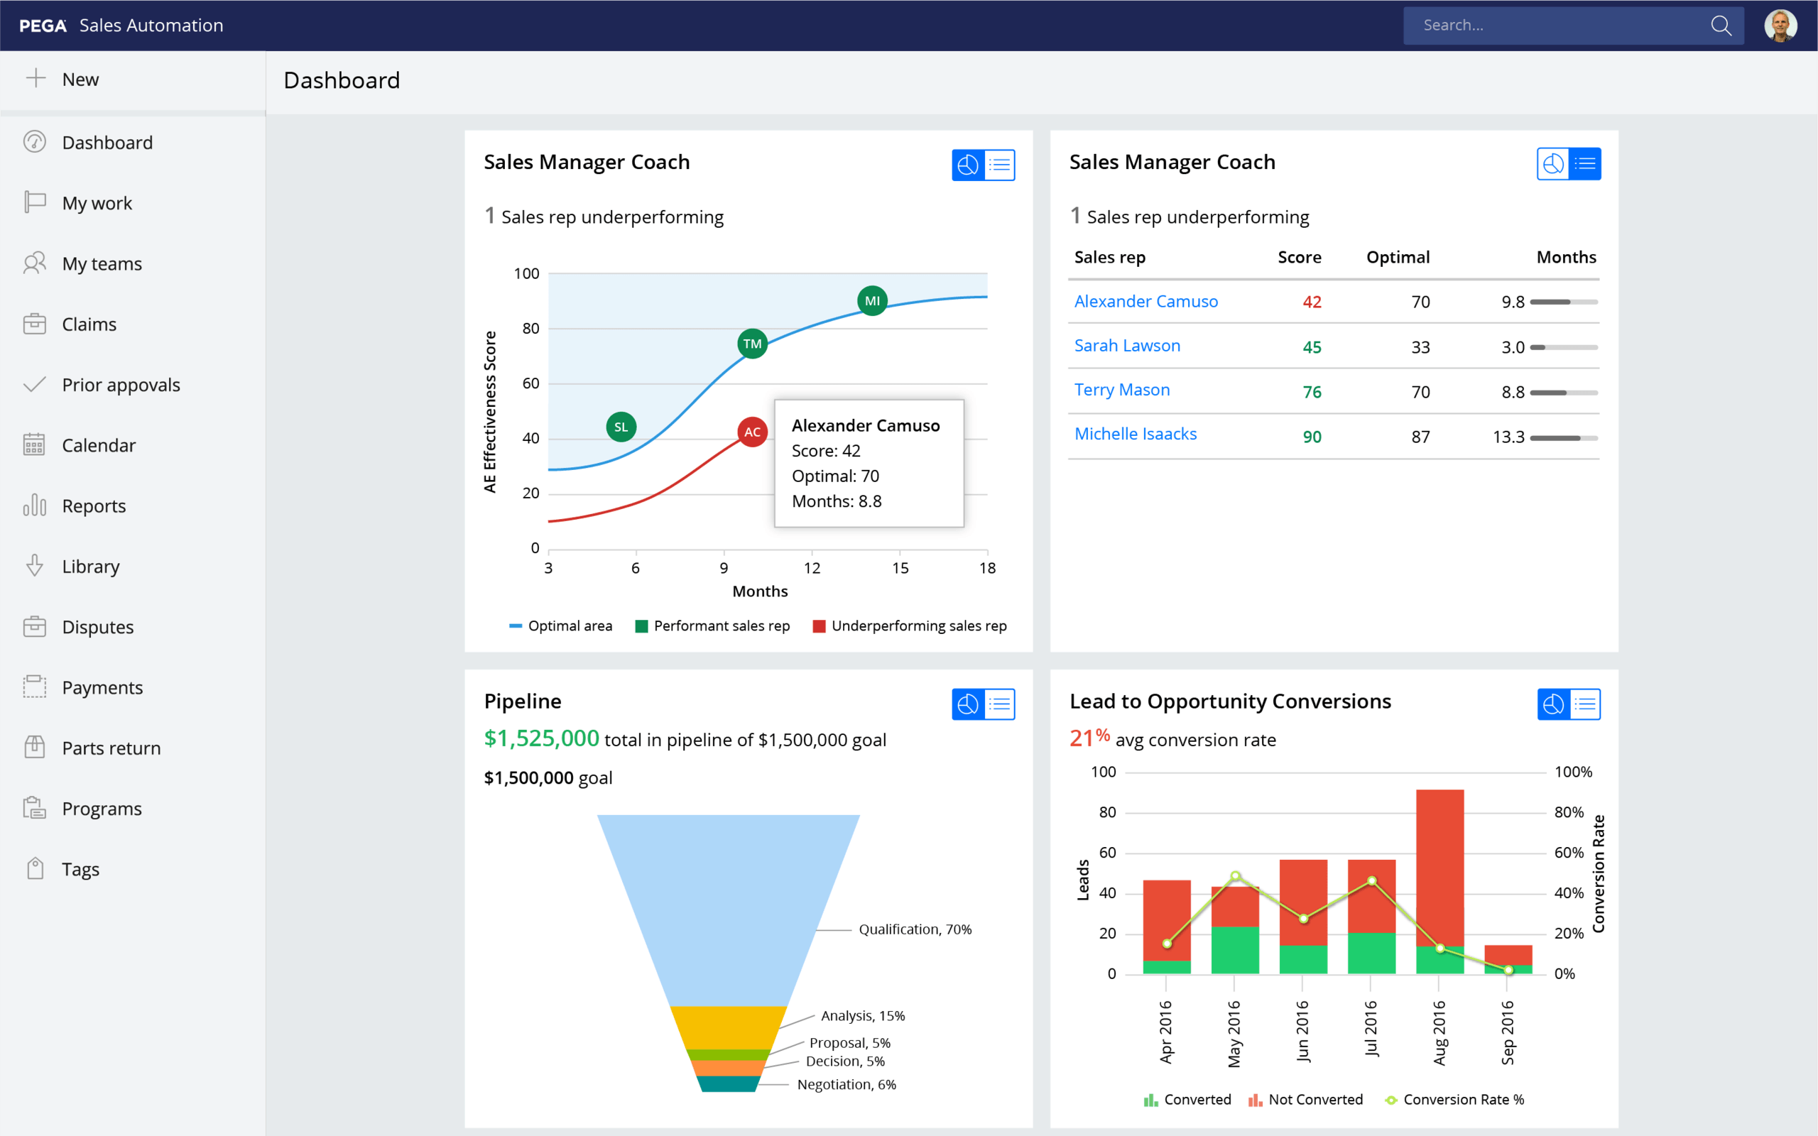Open the Parts return section
This screenshot has height=1136, width=1818.
111,748
